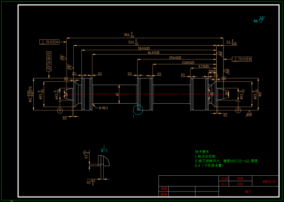
Task: Select the 阀芯 part name in title block
Action: pyautogui.click(x=248, y=192)
